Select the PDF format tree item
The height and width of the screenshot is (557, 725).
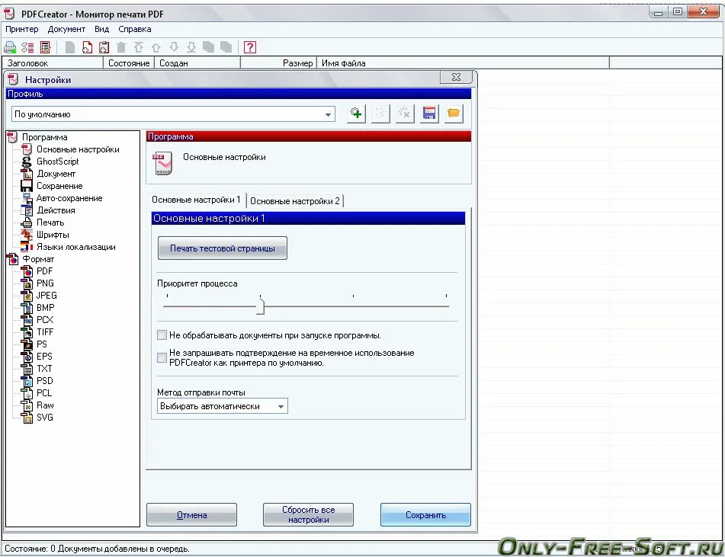(x=45, y=271)
